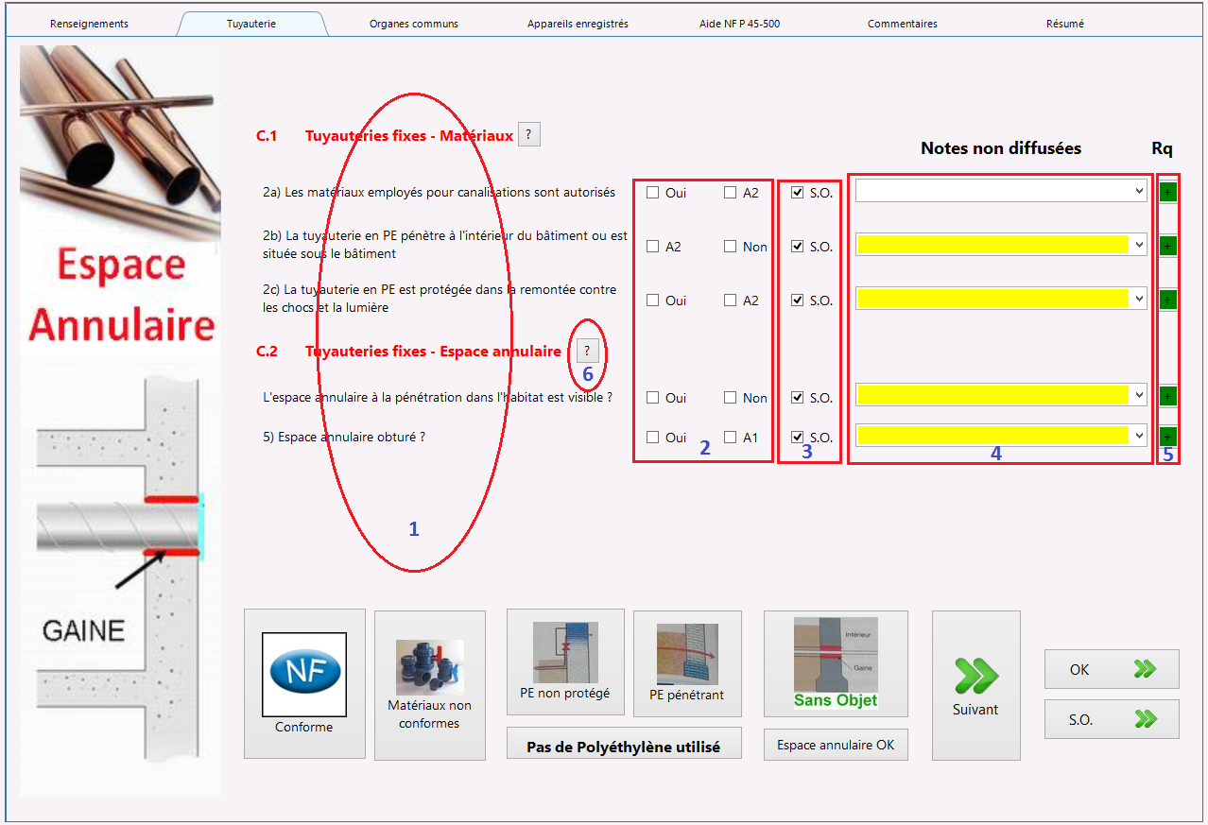Image resolution: width=1208 pixels, height=825 pixels.
Task: Expand the white notes dropdown for 2a
Action: (x=1001, y=191)
